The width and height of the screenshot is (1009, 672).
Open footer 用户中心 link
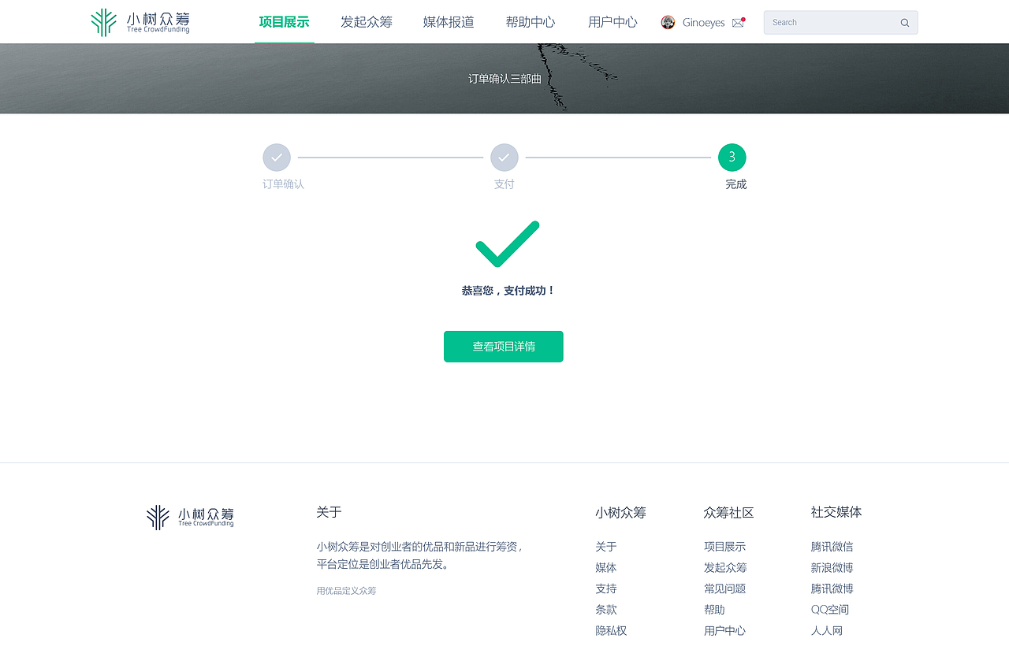pyautogui.click(x=725, y=631)
